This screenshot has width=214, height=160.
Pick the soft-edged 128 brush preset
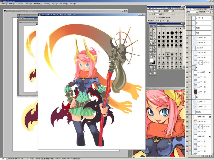click(x=172, y=58)
